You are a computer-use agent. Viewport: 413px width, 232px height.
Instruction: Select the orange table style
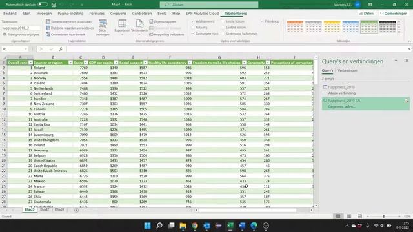pyautogui.click(x=295, y=26)
